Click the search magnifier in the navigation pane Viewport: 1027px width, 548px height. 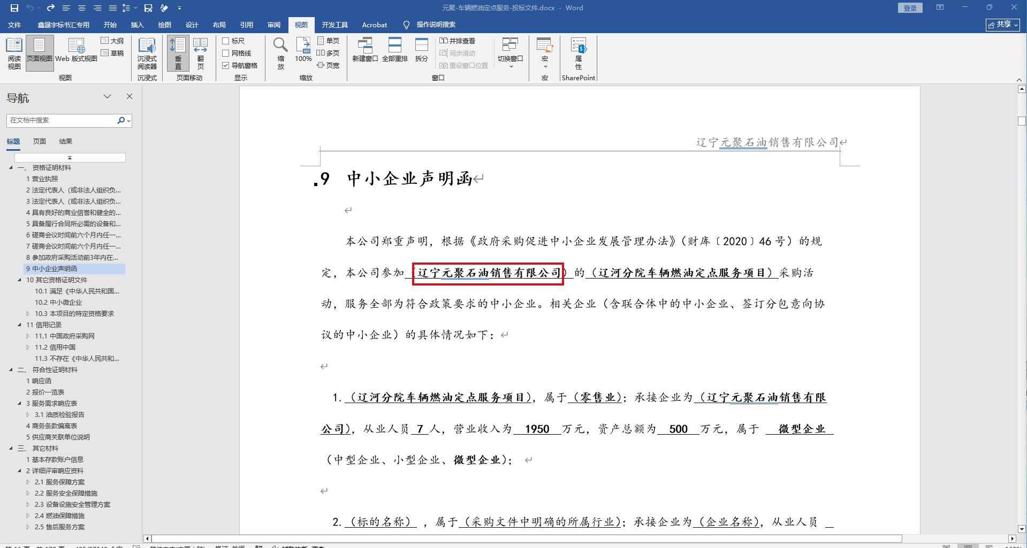[121, 120]
